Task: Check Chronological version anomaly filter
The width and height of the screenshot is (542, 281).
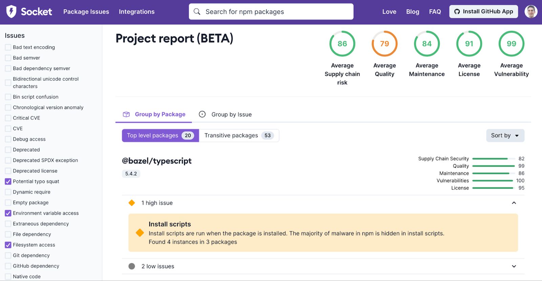Action: coord(8,108)
